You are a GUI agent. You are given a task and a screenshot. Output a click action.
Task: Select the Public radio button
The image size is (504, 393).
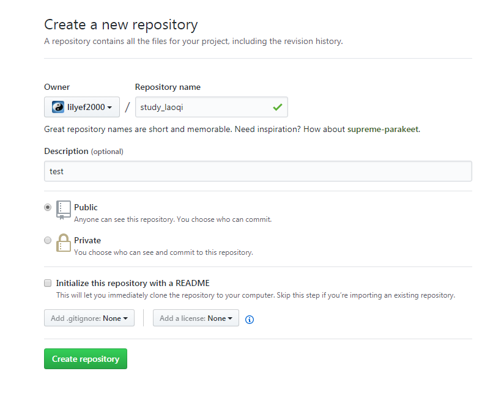48,207
